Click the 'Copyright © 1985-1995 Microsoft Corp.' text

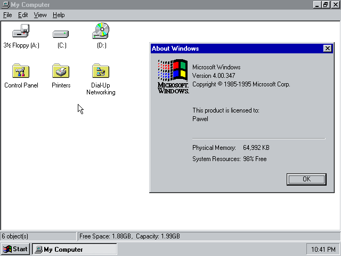click(x=241, y=84)
